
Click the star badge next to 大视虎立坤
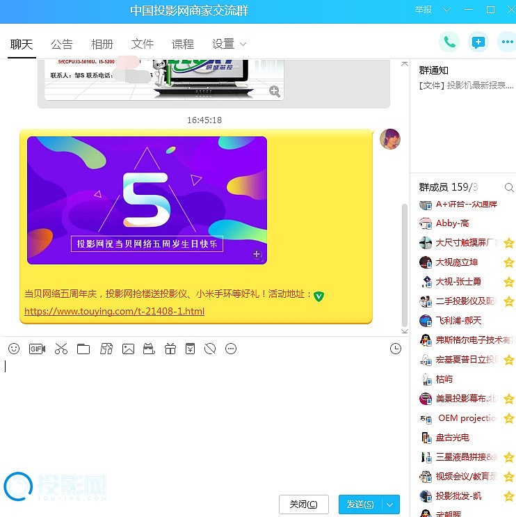pos(509,262)
